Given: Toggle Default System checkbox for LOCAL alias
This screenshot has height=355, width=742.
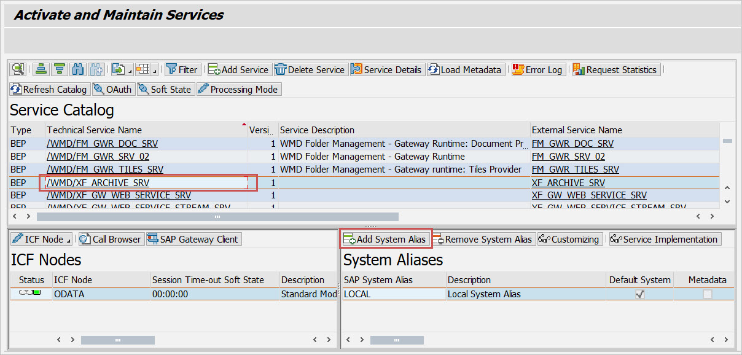Looking at the screenshot, I should (639, 294).
